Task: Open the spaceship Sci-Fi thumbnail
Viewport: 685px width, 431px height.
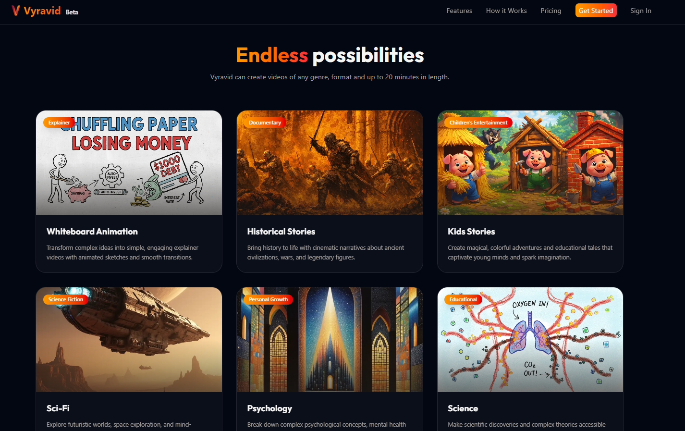Action: coord(129,340)
